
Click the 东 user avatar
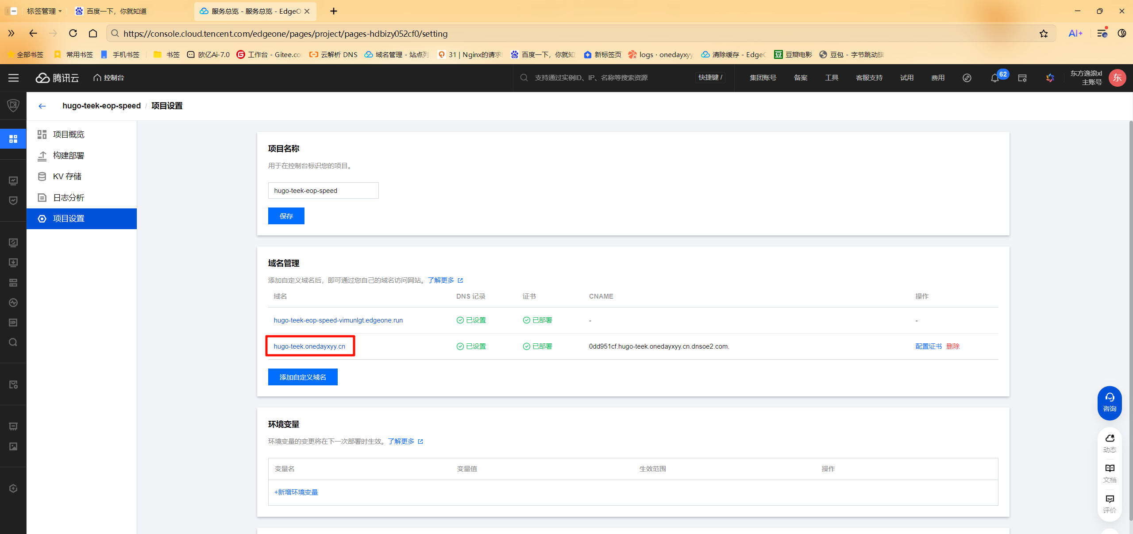pos(1117,78)
